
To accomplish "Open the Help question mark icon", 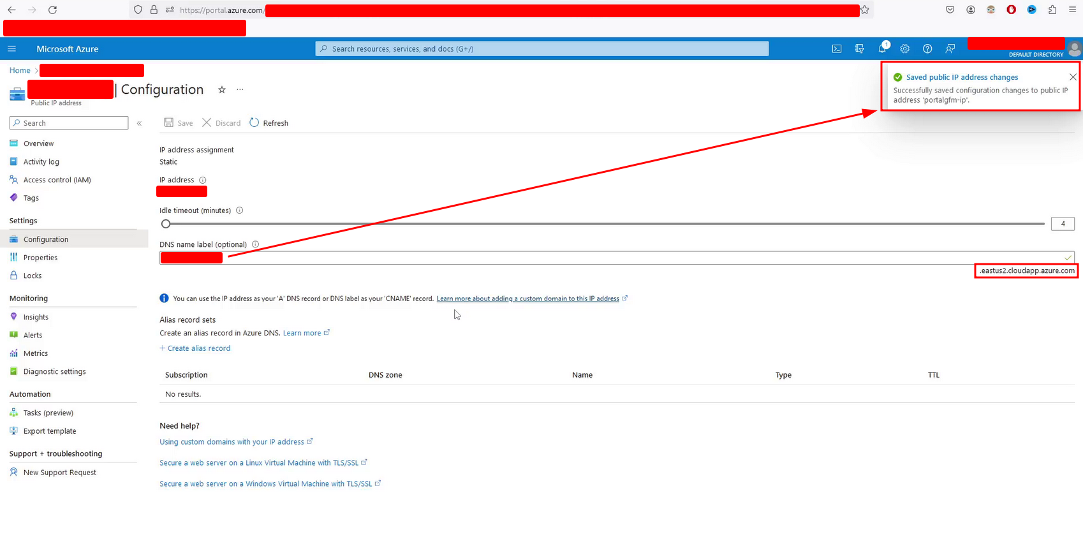I will point(927,48).
